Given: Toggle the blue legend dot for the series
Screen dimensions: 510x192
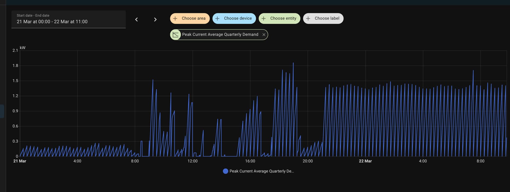Looking at the screenshot, I should 226,171.
